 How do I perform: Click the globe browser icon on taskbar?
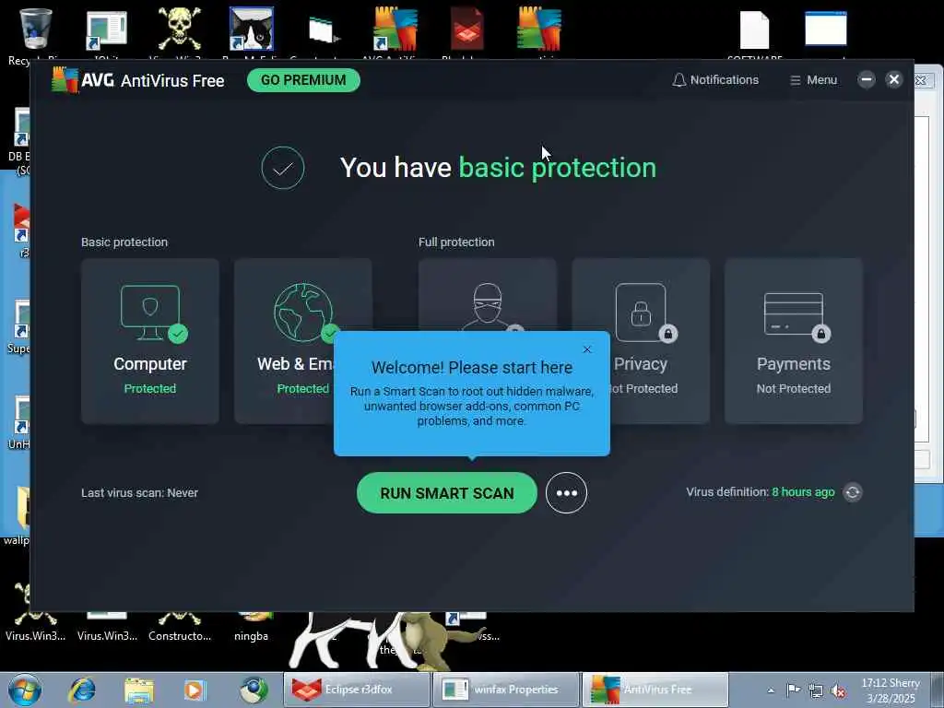[x=254, y=690]
